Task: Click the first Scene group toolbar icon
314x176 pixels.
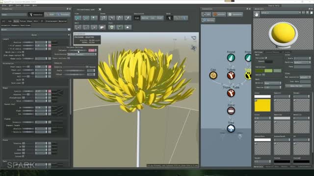Action: (x=104, y=18)
